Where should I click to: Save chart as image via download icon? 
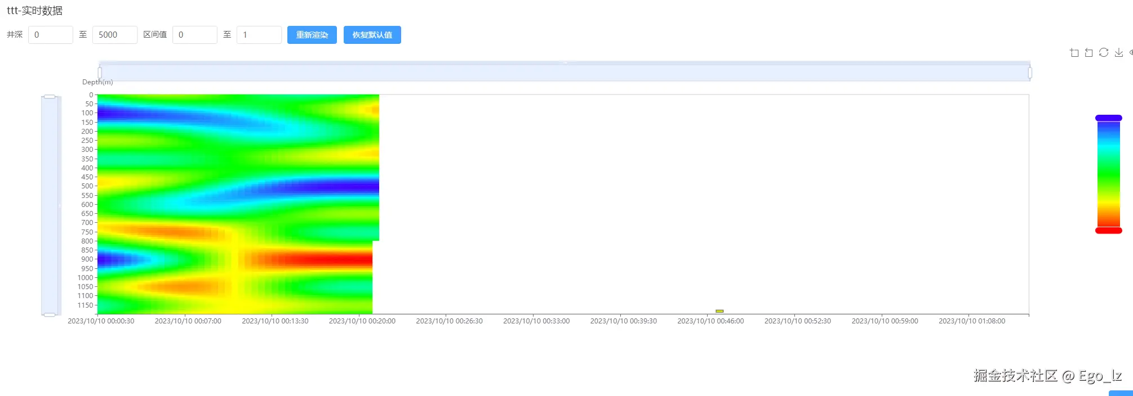1119,52
